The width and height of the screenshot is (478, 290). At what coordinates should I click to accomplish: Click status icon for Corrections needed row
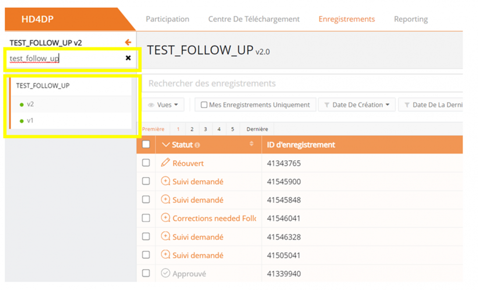point(165,218)
